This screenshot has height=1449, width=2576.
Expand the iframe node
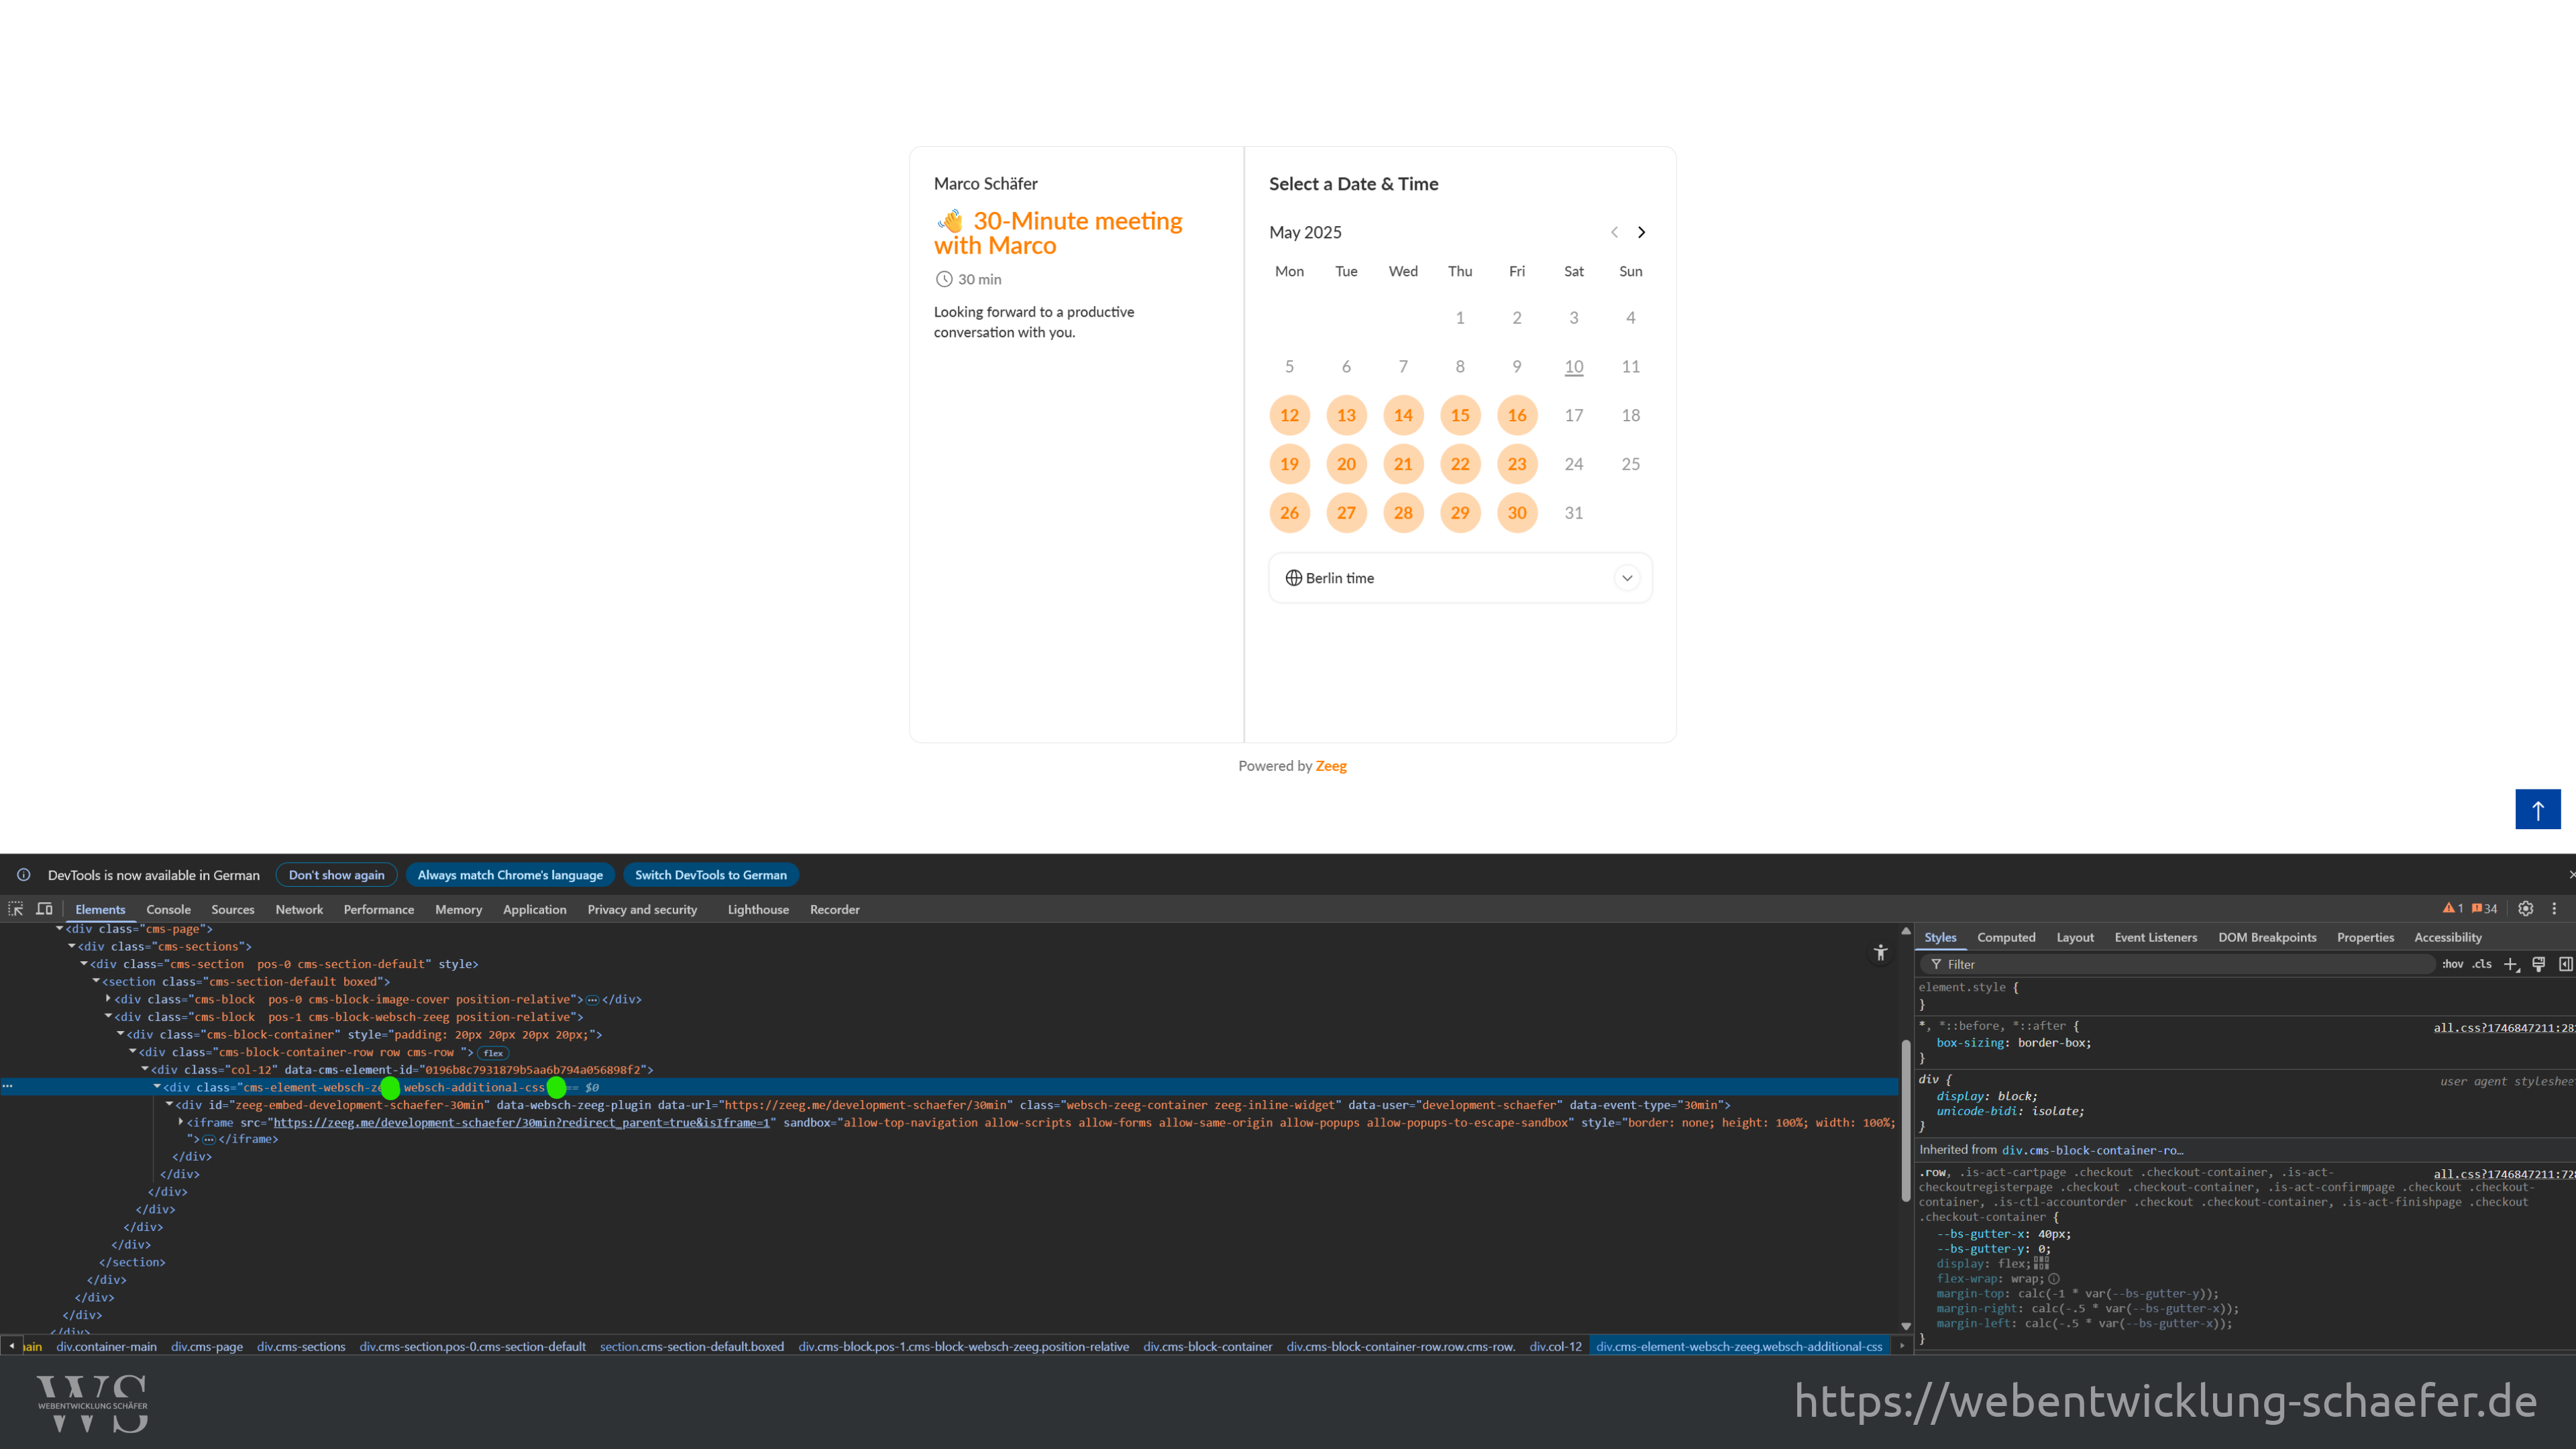pos(181,1122)
